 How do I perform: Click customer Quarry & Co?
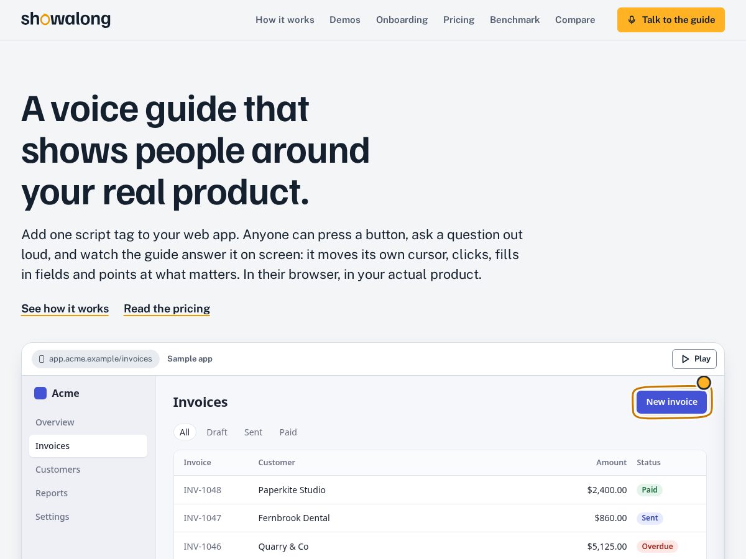pyautogui.click(x=283, y=547)
